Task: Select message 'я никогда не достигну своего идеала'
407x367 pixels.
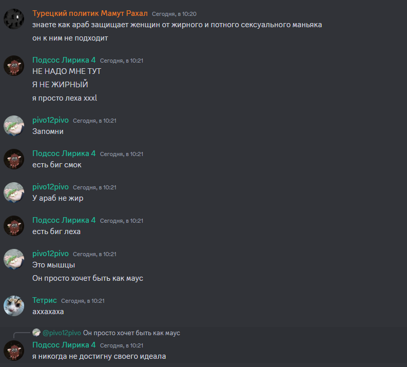Action: (99, 356)
